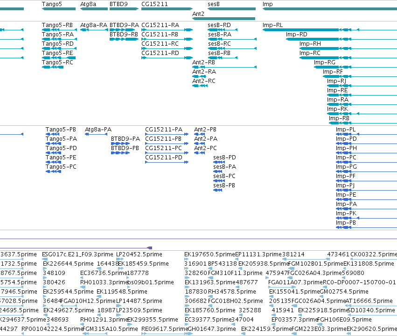Click the Imp-RG transcript label
The width and height of the screenshot is (397, 336).
click(325, 62)
